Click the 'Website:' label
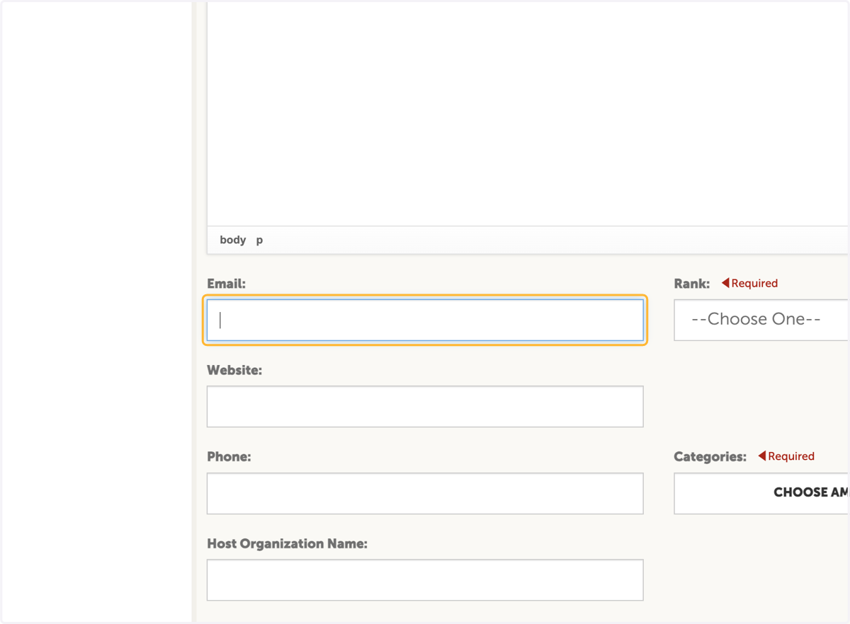This screenshot has height=624, width=850. coord(234,370)
